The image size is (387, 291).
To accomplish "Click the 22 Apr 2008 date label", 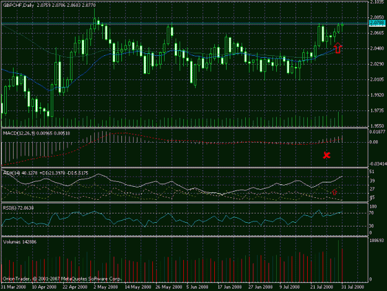I will 75,287.
